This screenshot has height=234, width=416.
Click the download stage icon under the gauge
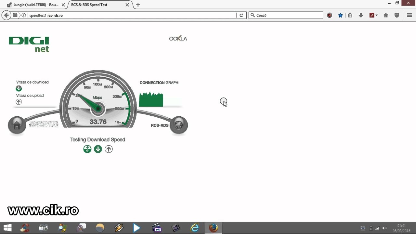pos(98,149)
